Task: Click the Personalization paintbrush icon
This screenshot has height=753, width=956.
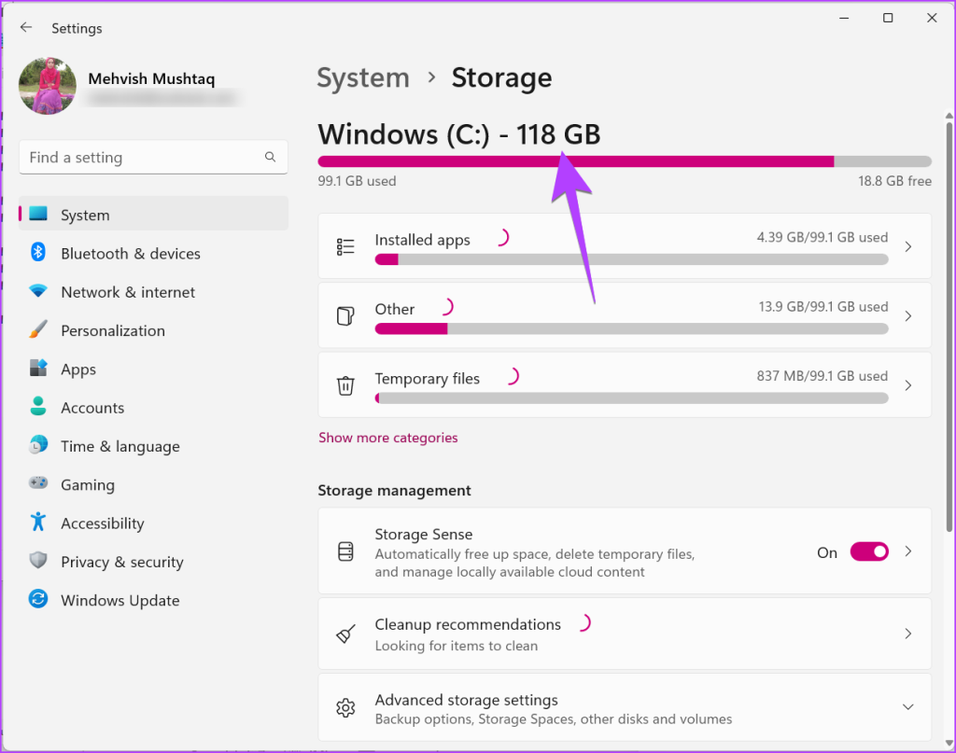Action: pyautogui.click(x=38, y=330)
